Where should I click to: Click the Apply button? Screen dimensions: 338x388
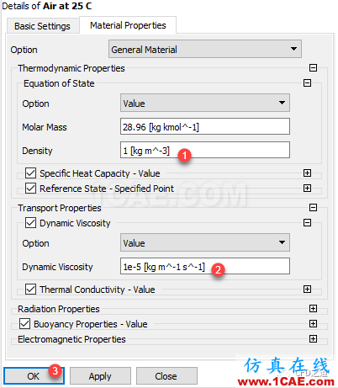(100, 376)
